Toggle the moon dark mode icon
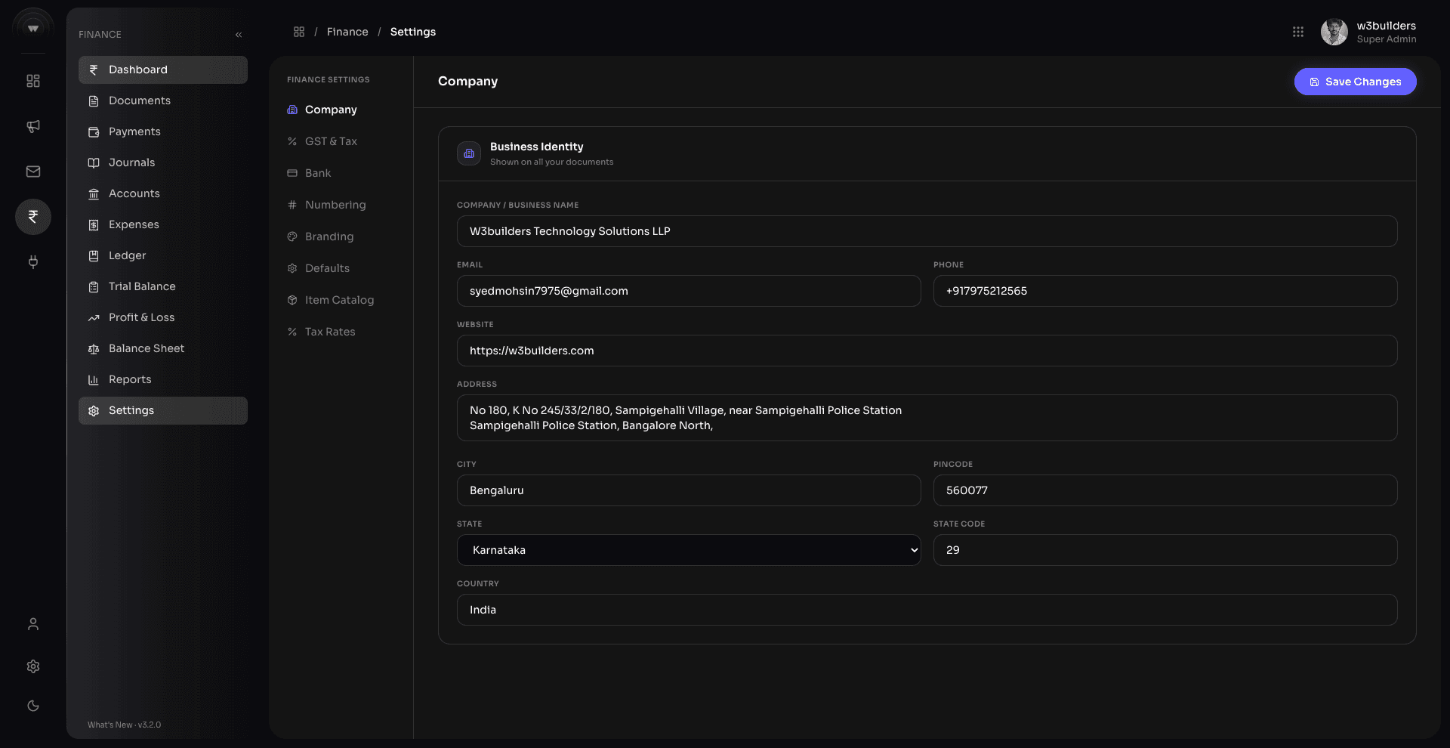Screen dimensions: 1450x748 pyautogui.click(x=33, y=706)
